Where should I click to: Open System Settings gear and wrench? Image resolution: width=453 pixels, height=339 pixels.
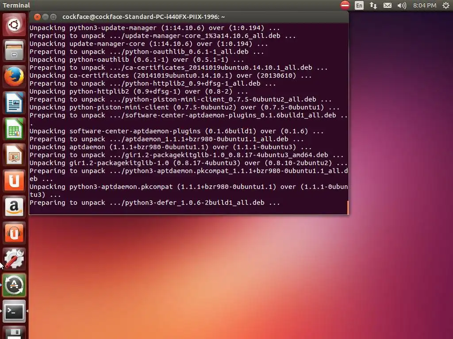14,259
